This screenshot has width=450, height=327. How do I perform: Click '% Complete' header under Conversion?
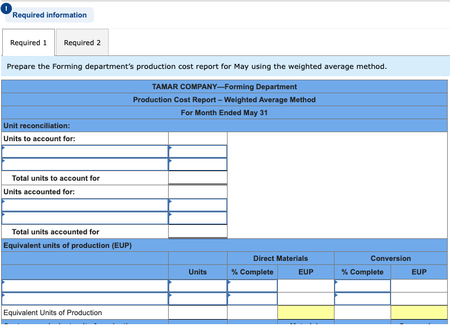click(x=362, y=272)
